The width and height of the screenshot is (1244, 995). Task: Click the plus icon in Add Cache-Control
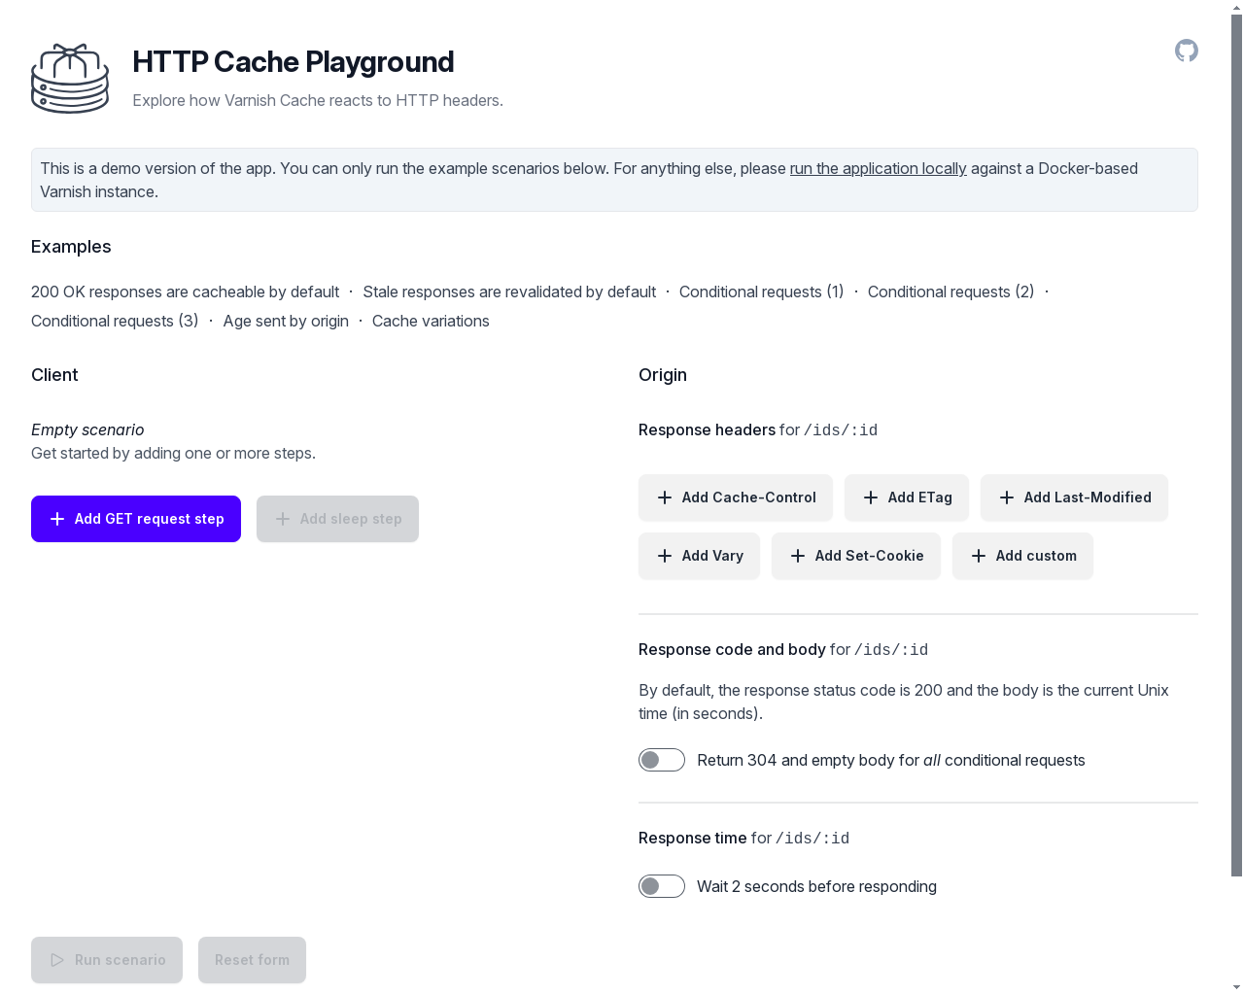665,497
